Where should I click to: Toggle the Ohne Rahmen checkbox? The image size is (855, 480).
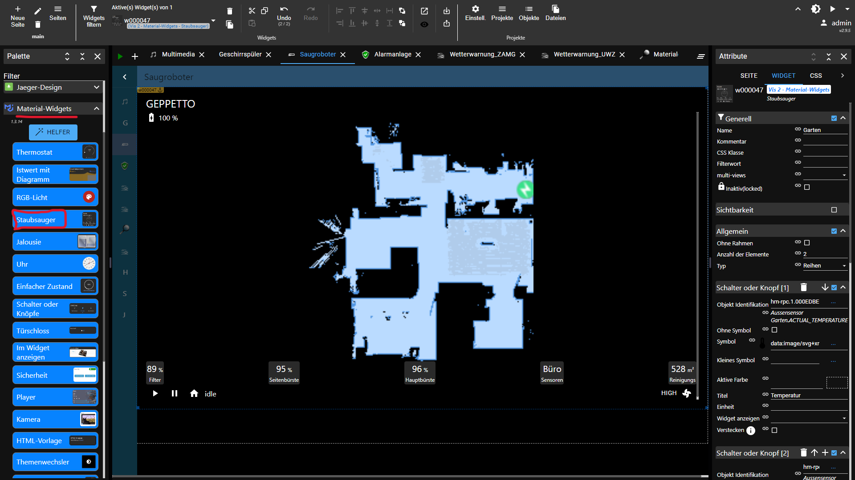[807, 243]
